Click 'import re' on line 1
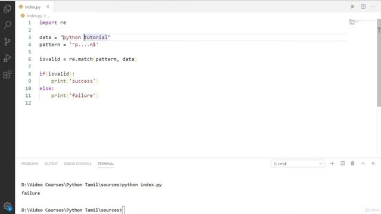The width and height of the screenshot is (381, 214). (53, 23)
